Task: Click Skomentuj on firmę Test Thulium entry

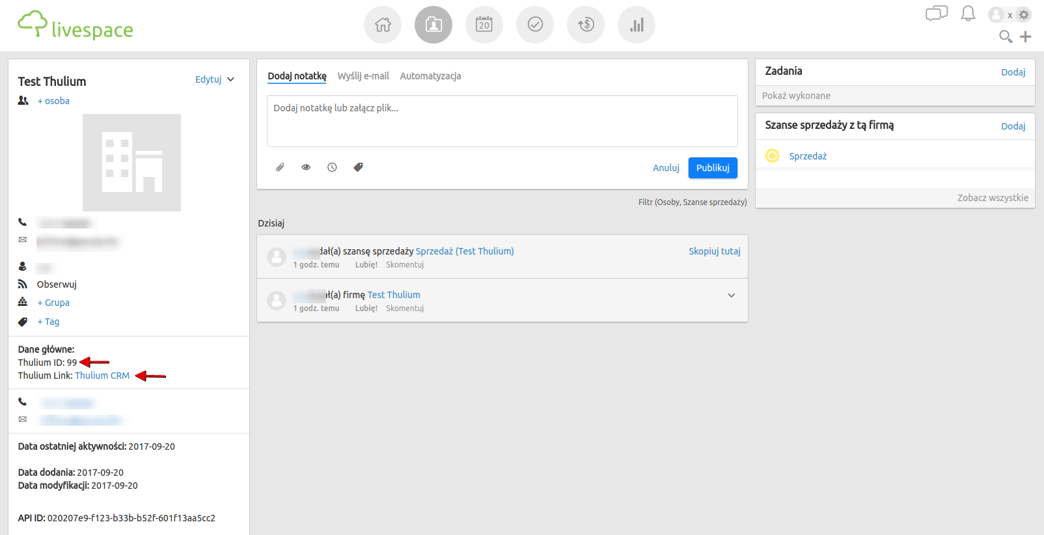Action: [x=405, y=309]
